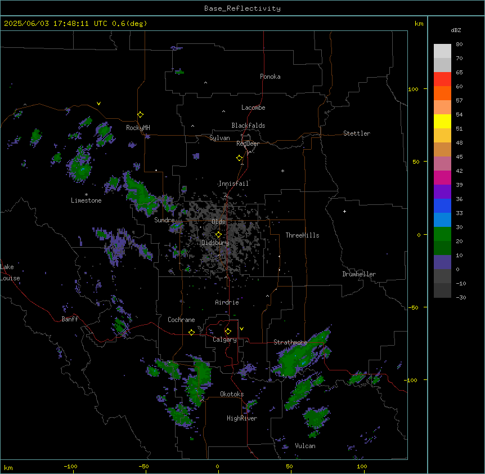
Task: Click the dBZ legend heading
Action: tap(456, 30)
